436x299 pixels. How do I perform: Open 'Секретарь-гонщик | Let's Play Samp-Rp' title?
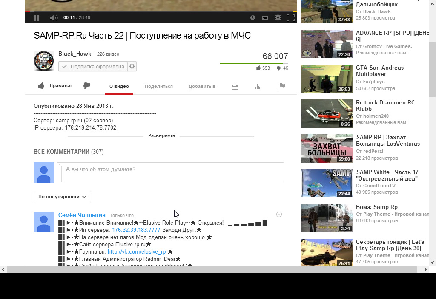pyautogui.click(x=390, y=245)
